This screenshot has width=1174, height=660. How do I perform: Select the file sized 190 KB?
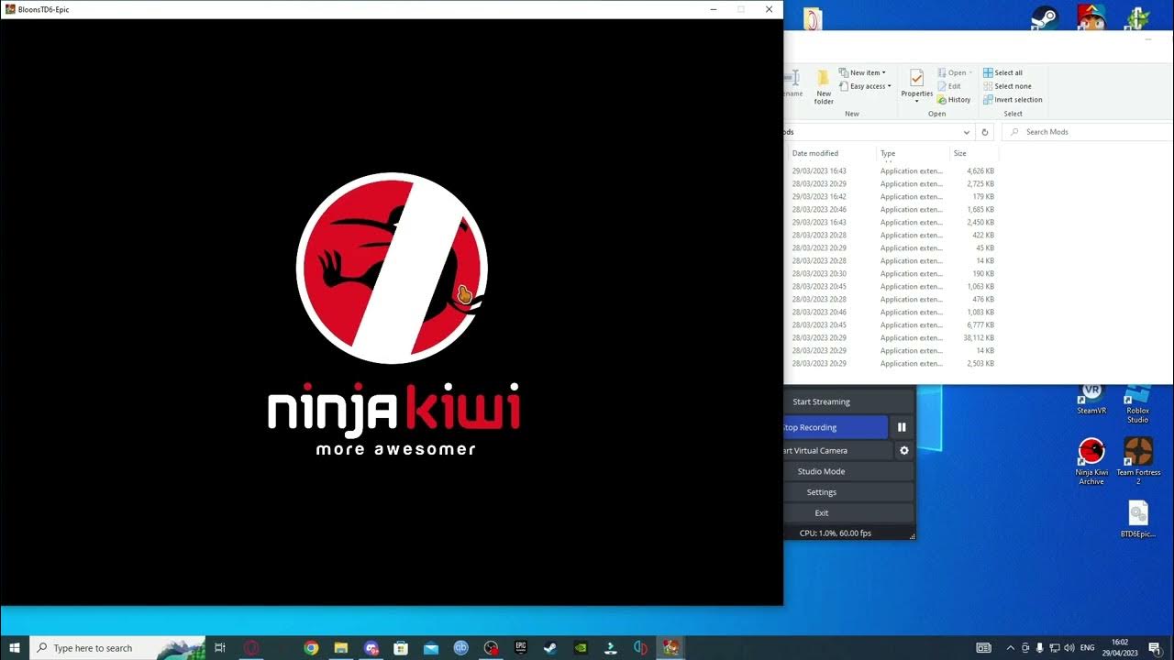click(892, 273)
